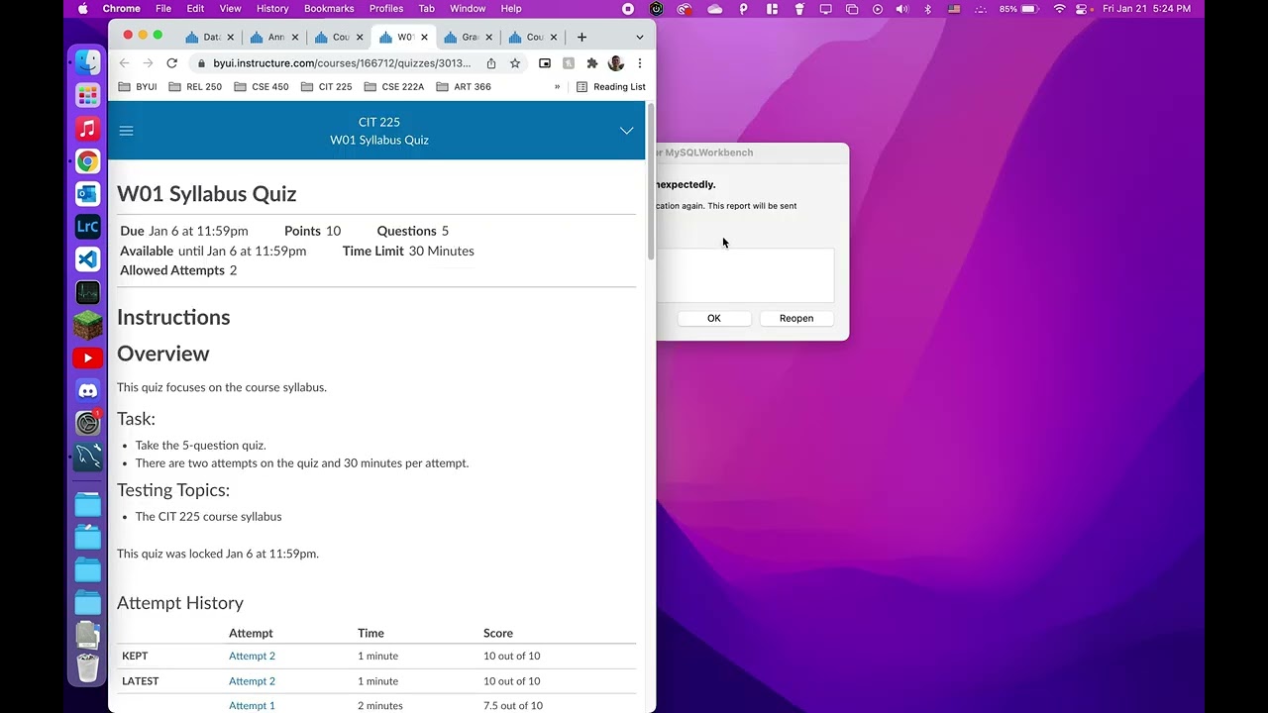
Task: Open a new Chrome tab
Action: click(581, 37)
